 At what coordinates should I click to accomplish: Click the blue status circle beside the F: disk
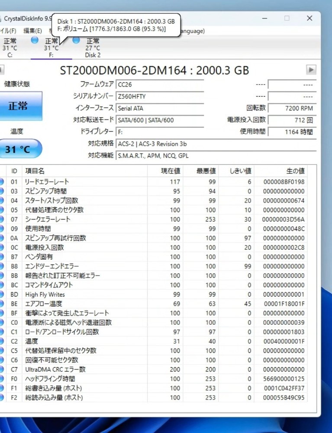point(35,40)
